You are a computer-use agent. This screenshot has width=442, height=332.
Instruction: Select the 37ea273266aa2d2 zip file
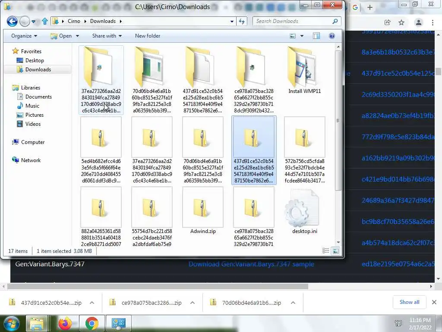point(152,150)
